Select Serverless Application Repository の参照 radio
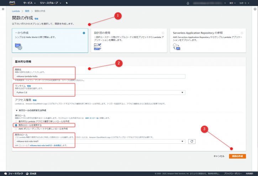Image resolution: width=258 pixels, height=176 pixels. click(x=242, y=33)
